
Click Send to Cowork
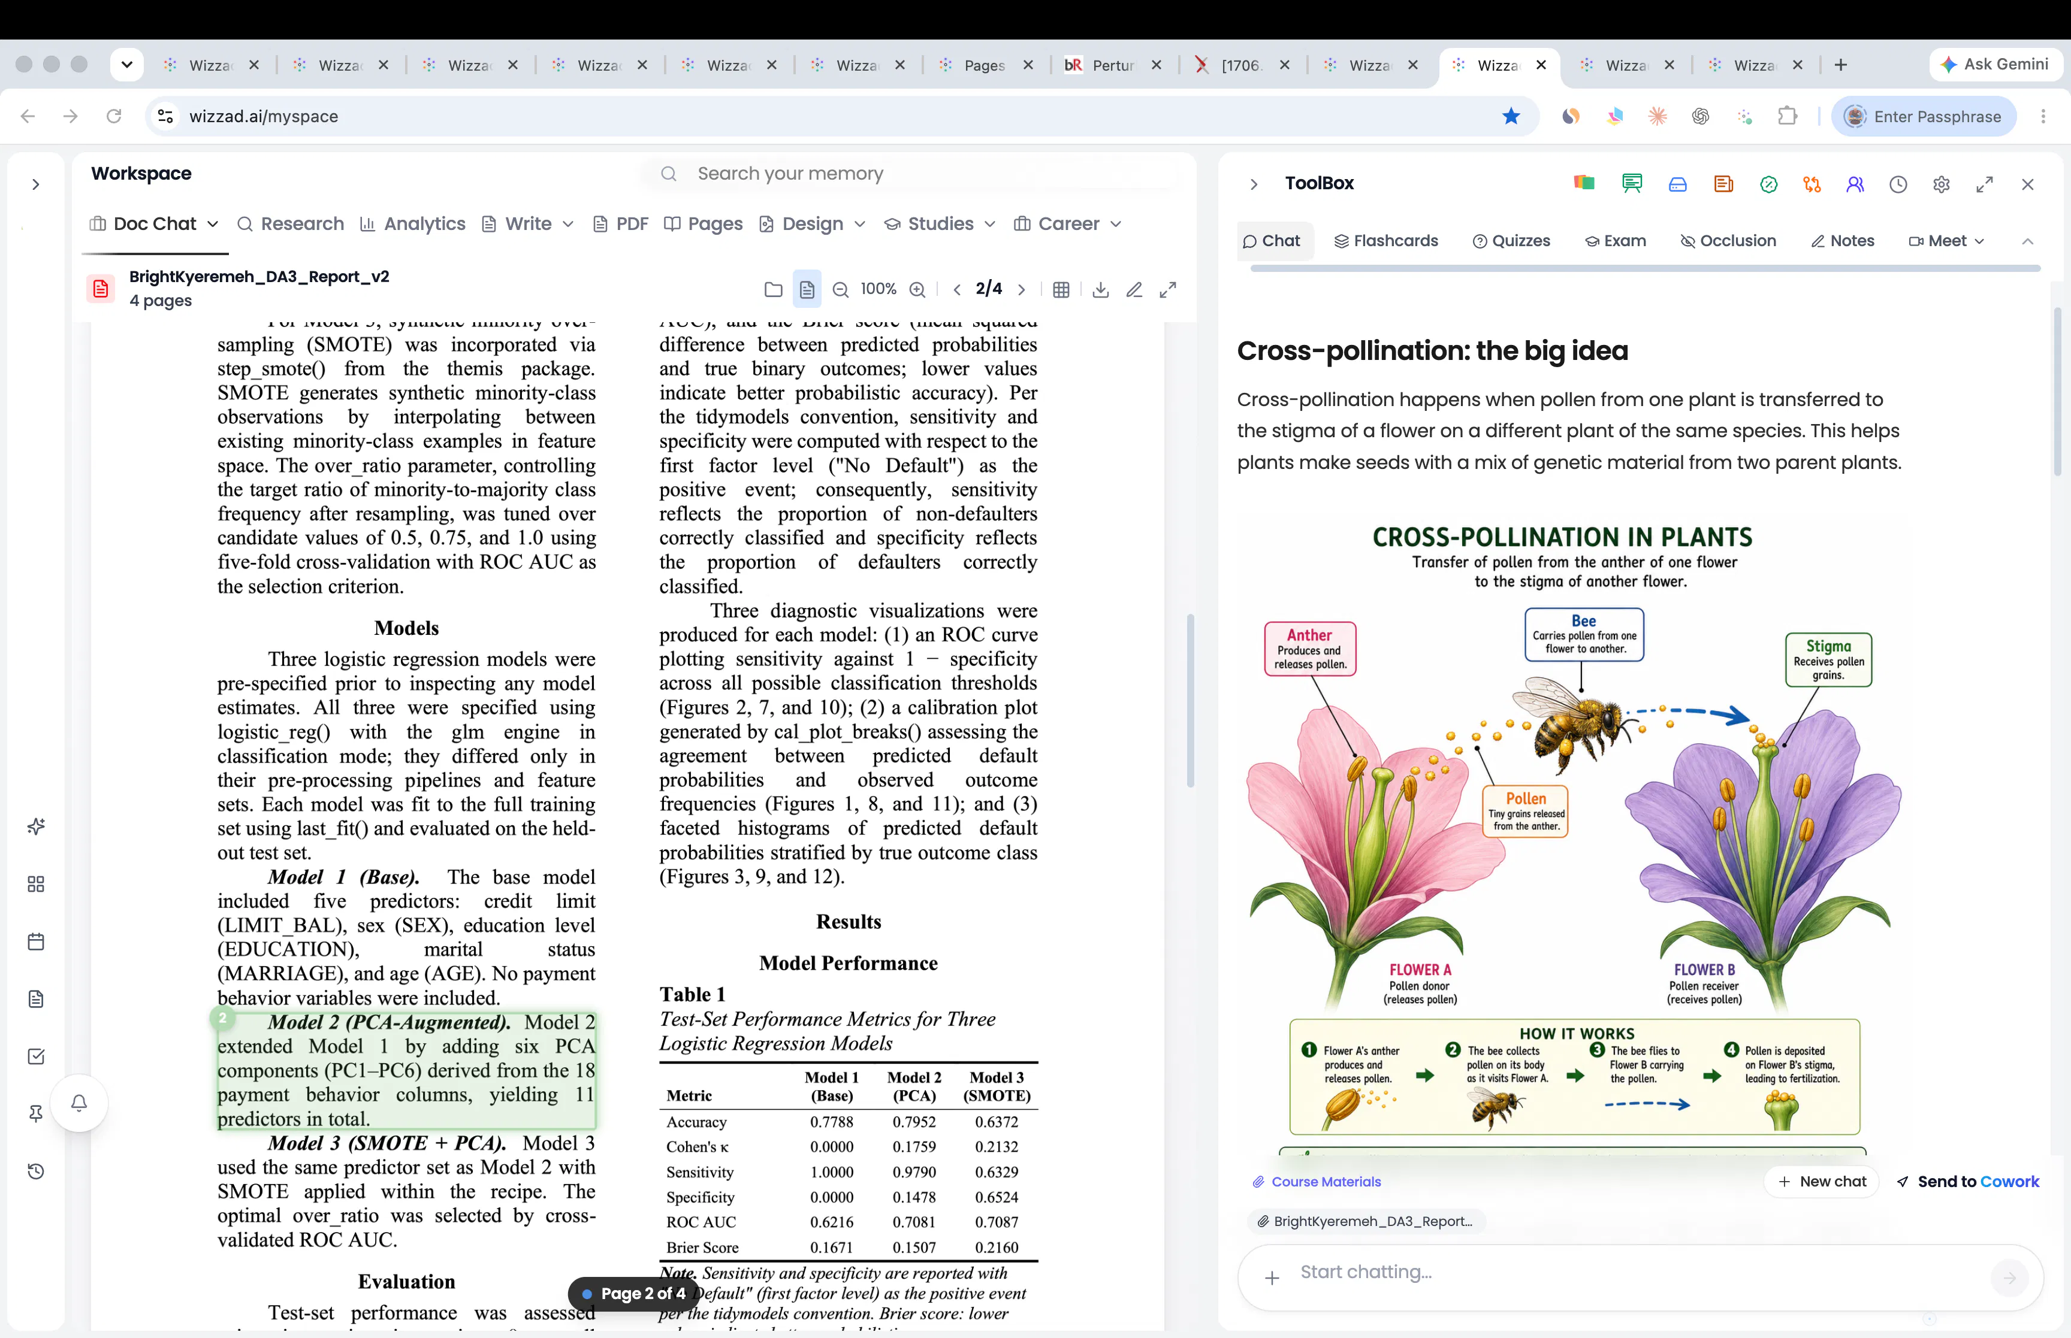(1967, 1182)
